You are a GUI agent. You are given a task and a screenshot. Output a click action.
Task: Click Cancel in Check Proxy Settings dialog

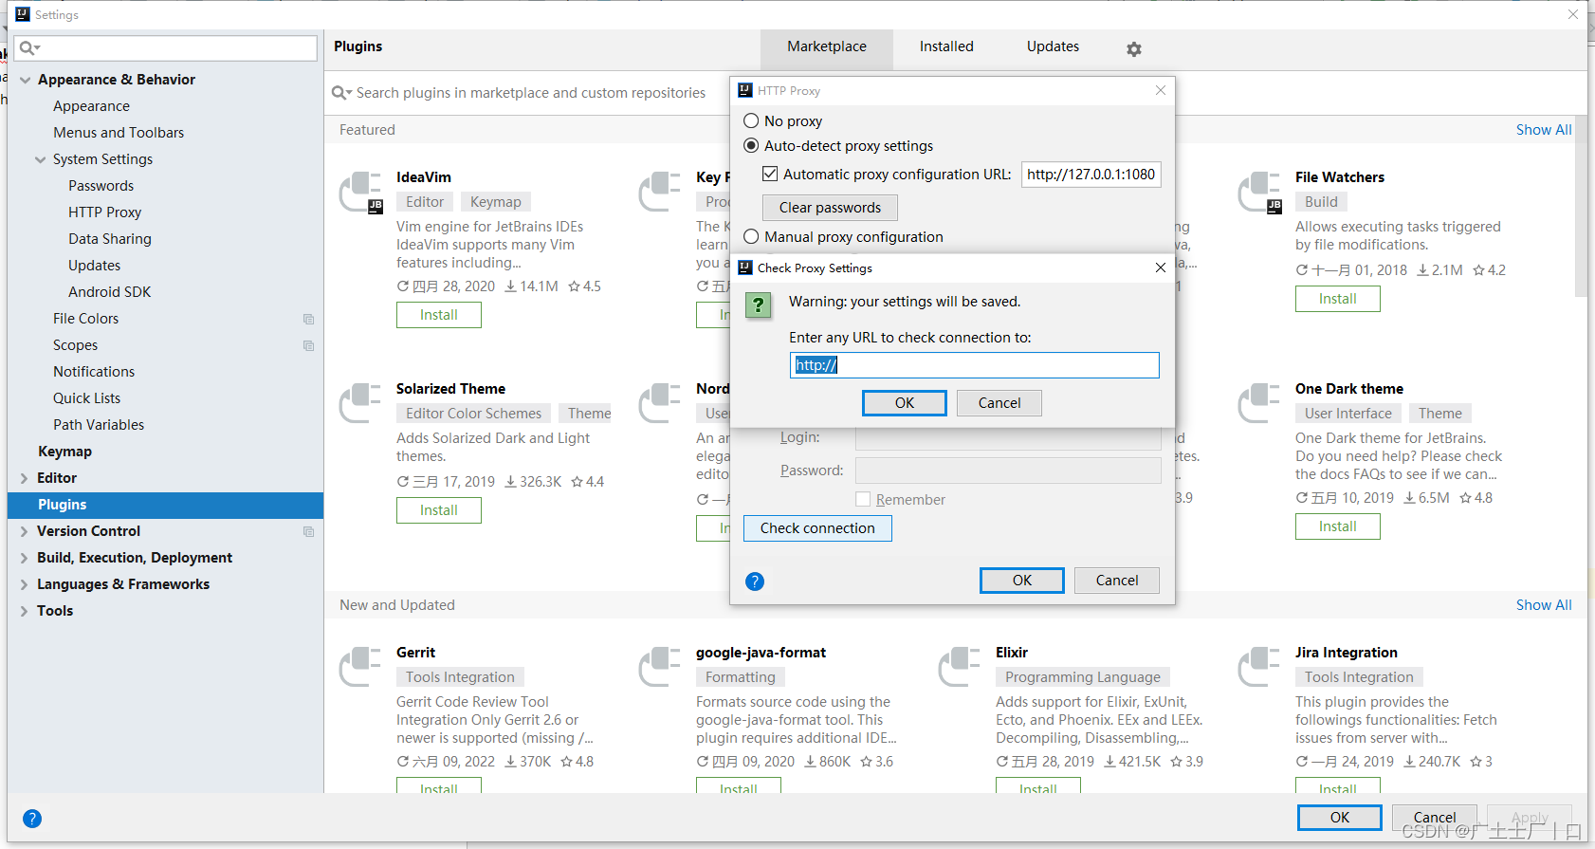[999, 403]
